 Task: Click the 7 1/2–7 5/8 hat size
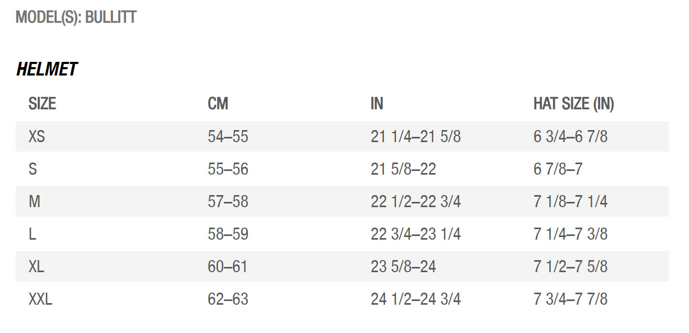tap(570, 266)
